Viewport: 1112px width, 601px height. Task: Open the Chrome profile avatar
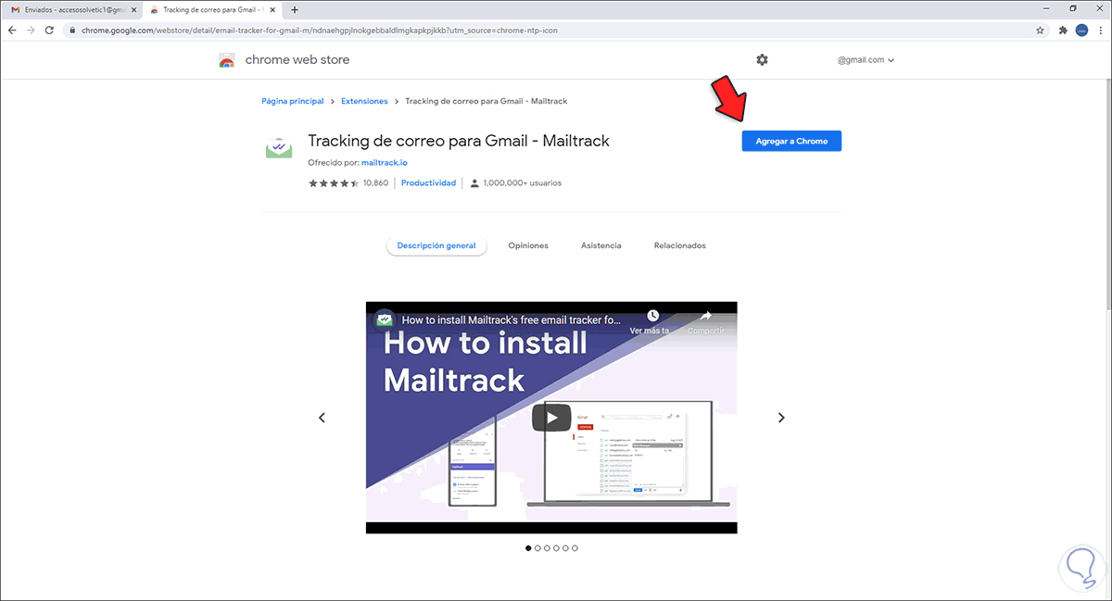(x=1081, y=30)
